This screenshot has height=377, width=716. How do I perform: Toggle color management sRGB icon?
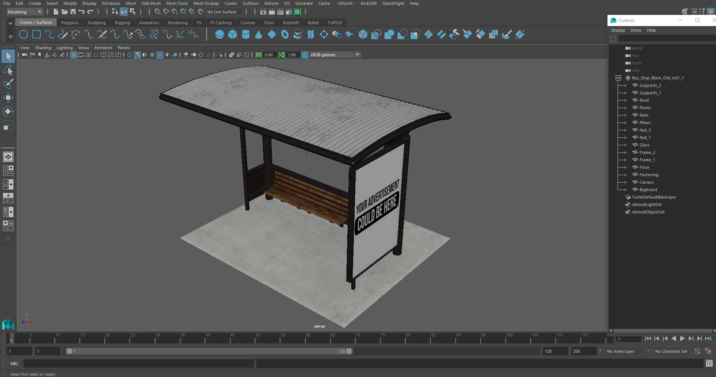click(x=305, y=55)
